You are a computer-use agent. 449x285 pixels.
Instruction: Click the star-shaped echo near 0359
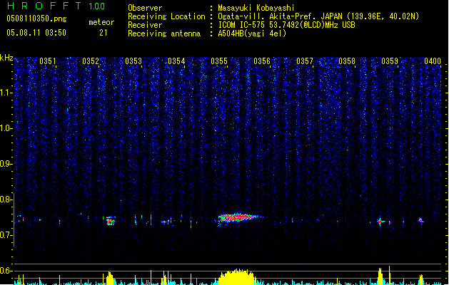tap(380, 222)
